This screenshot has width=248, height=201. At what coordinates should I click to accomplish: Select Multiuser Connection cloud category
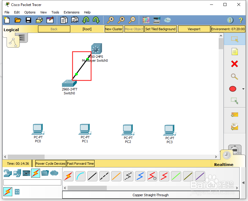pyautogui.click(x=54, y=173)
